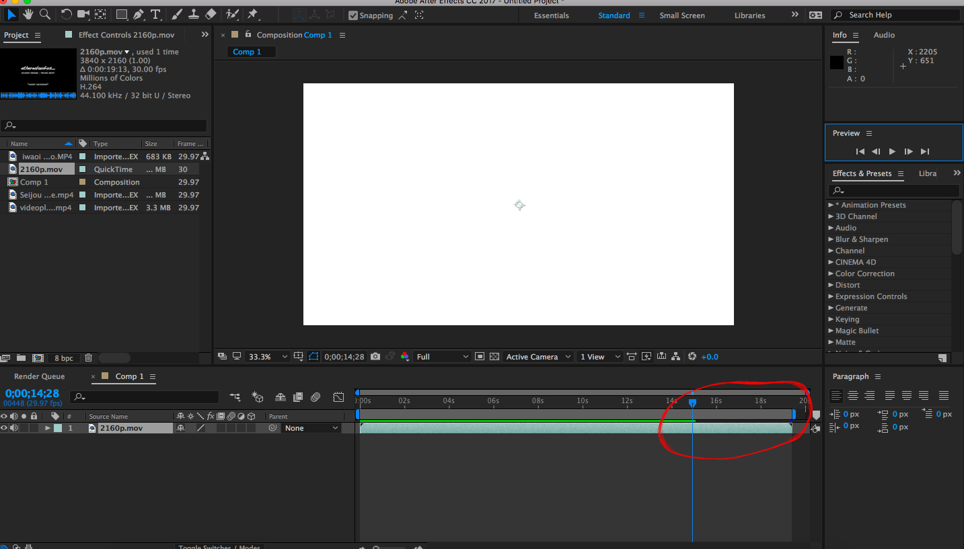The image size is (964, 549).
Task: Take a snapshot of the composition
Action: (x=375, y=356)
